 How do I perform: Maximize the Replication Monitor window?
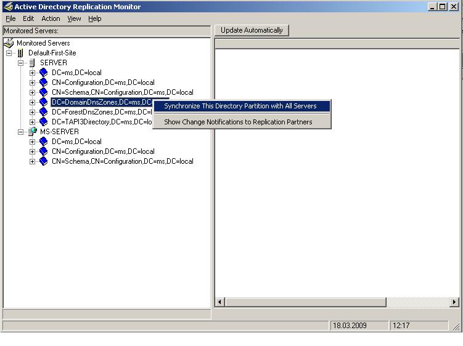point(442,7)
